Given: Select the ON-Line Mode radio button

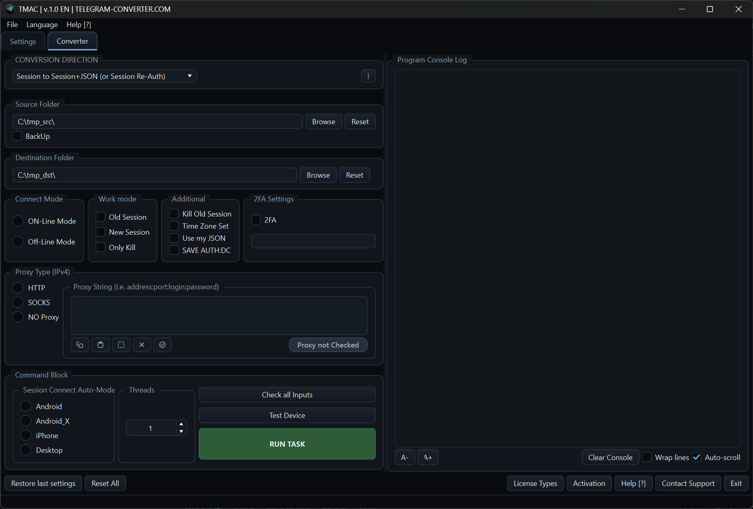Looking at the screenshot, I should pos(18,221).
